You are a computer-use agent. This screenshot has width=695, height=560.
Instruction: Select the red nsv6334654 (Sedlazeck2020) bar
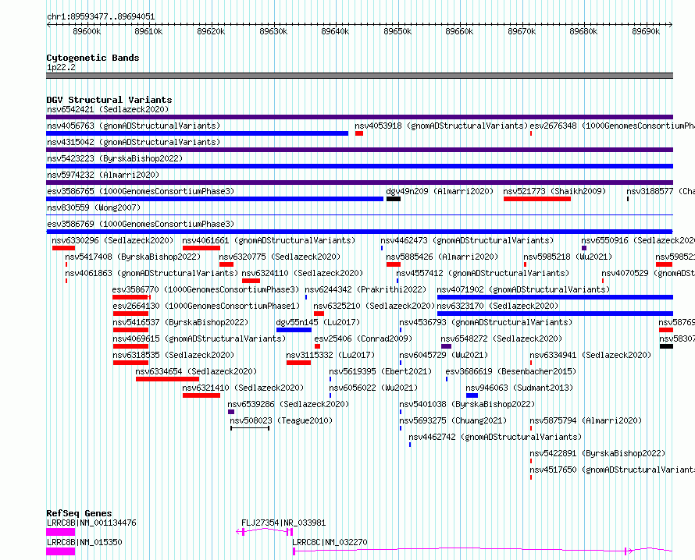click(168, 379)
